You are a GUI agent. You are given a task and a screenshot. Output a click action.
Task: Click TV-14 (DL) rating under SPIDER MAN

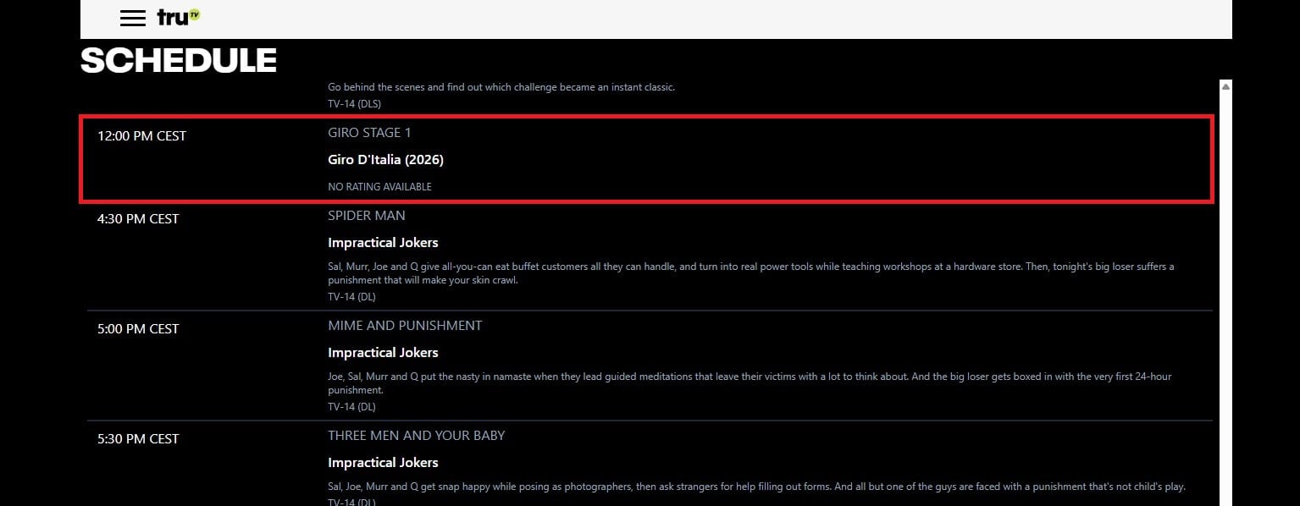pyautogui.click(x=351, y=297)
